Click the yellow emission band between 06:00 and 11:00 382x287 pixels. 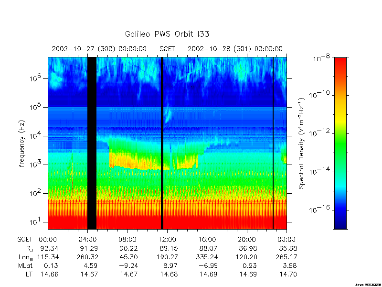(x=134, y=161)
